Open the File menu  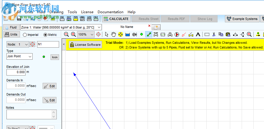click(7, 12)
